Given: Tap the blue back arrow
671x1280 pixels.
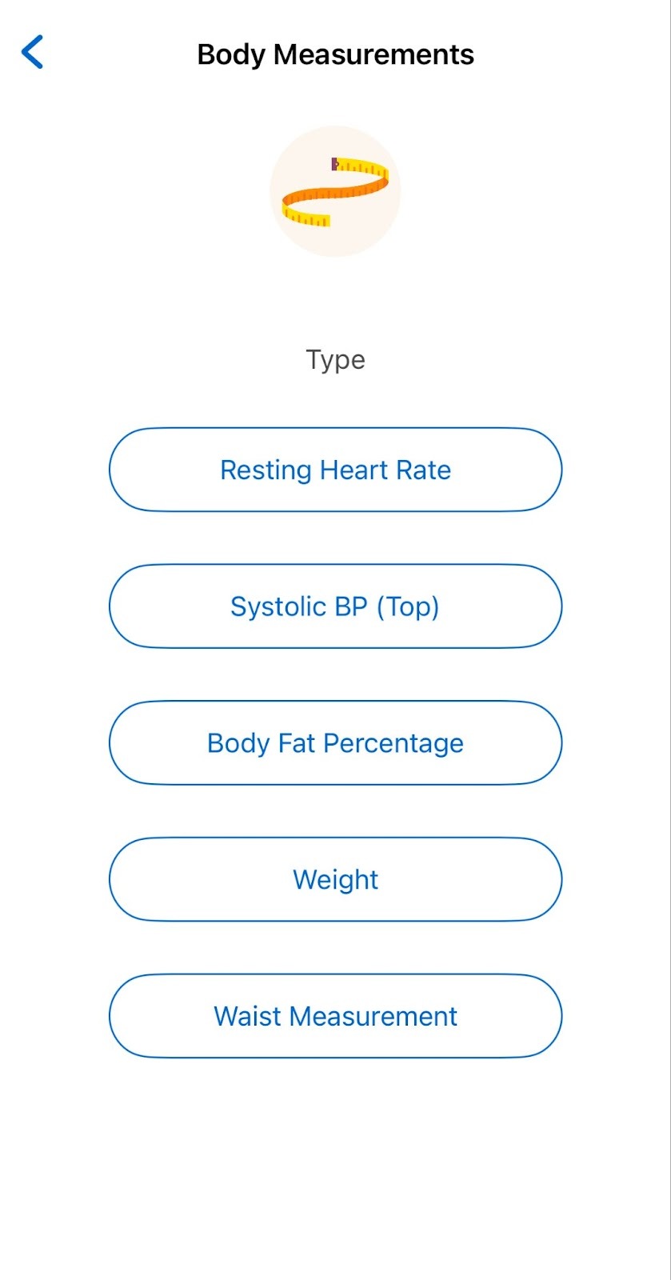Looking at the screenshot, I should (32, 53).
